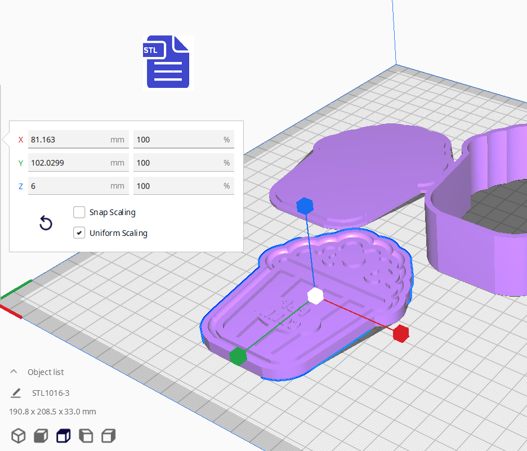Viewport: 527px width, 451px height.
Task: Click the X dimension field showing 81.163
Action: coord(68,140)
